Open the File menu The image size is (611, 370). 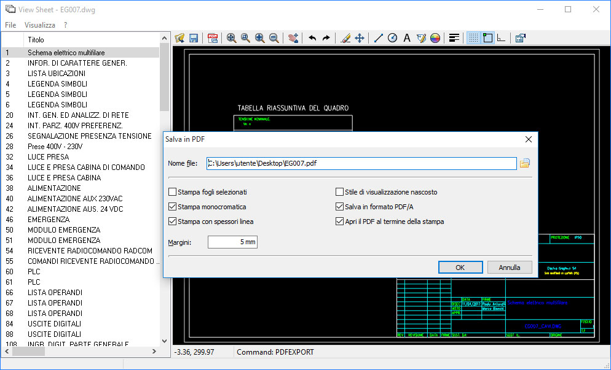10,25
